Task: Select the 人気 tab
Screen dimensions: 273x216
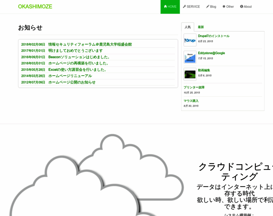Action: (188, 27)
